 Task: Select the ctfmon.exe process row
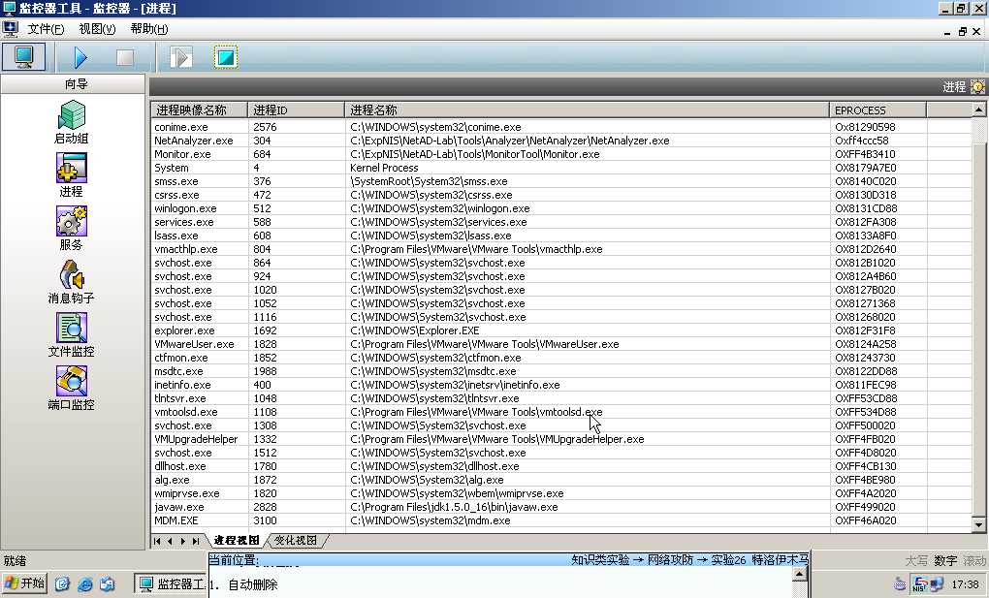click(561, 358)
